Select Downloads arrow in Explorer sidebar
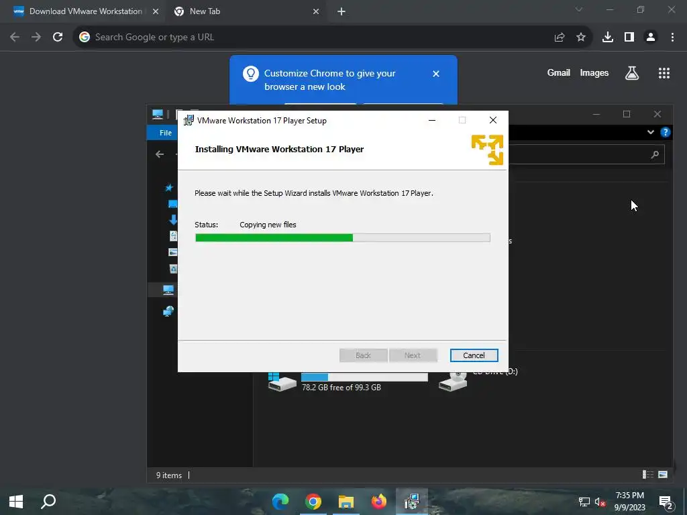 coord(173,219)
